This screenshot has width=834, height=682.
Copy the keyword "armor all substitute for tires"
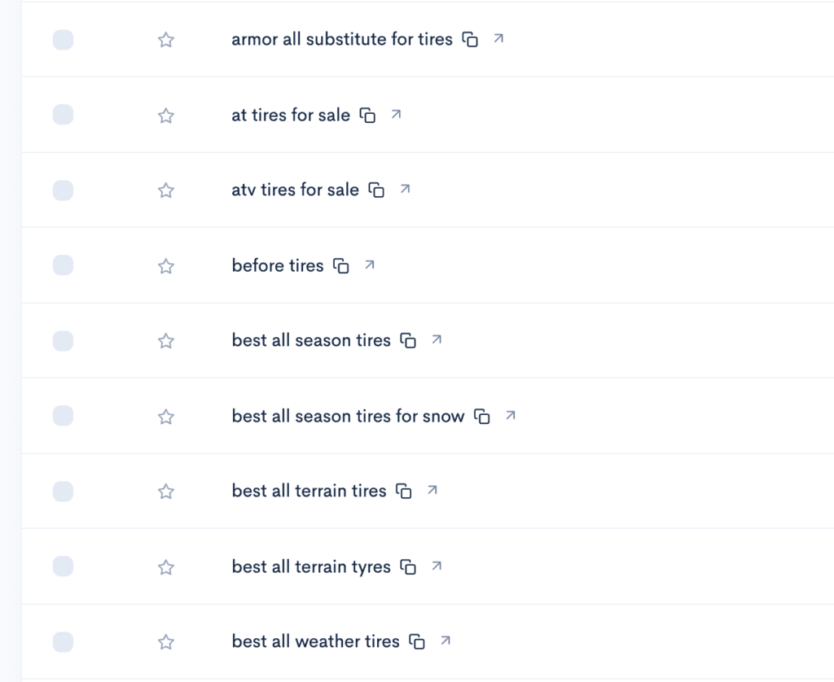(471, 38)
